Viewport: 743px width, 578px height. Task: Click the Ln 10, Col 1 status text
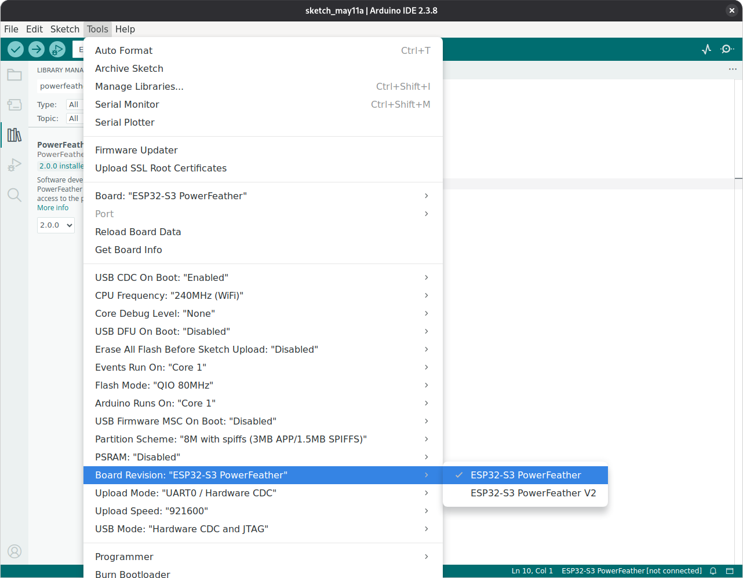pyautogui.click(x=532, y=571)
